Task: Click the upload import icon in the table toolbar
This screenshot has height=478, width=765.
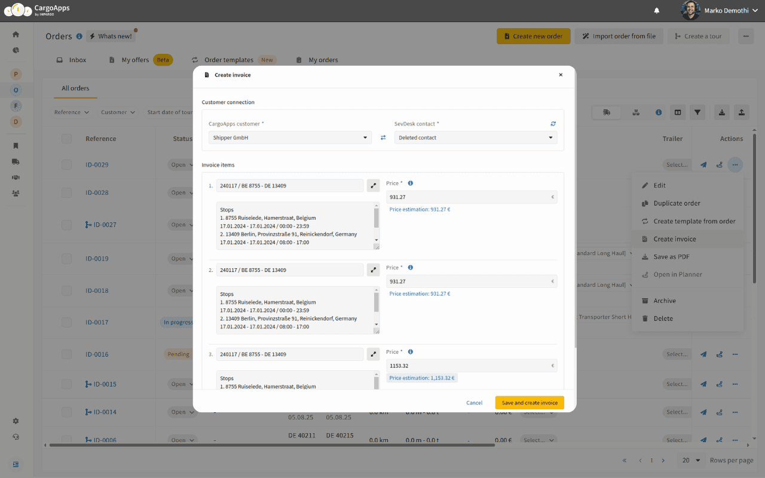Action: [x=742, y=112]
